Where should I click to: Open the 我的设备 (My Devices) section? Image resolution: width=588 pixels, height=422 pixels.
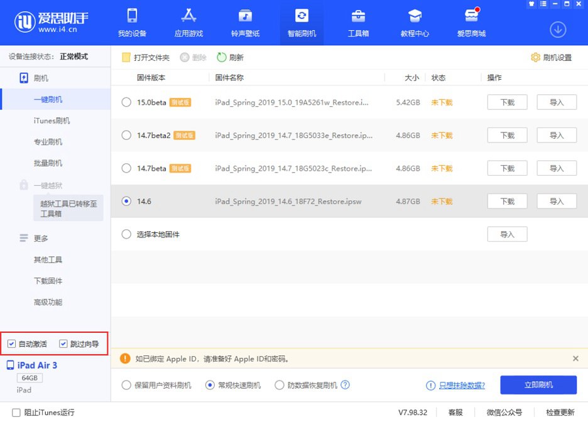point(132,22)
